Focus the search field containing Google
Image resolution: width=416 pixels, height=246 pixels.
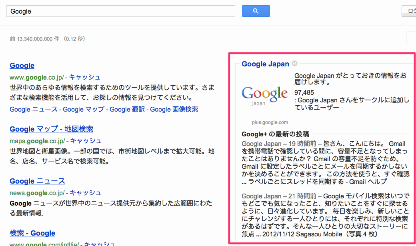[x=121, y=11]
